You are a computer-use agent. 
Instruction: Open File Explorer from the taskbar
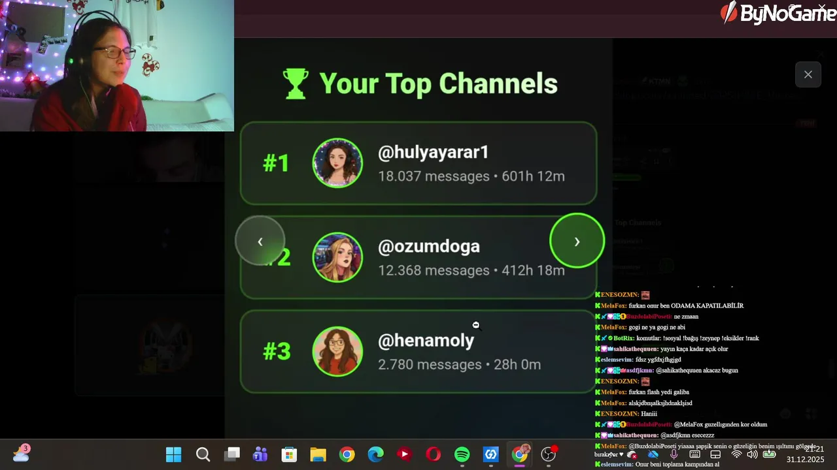pyautogui.click(x=318, y=454)
